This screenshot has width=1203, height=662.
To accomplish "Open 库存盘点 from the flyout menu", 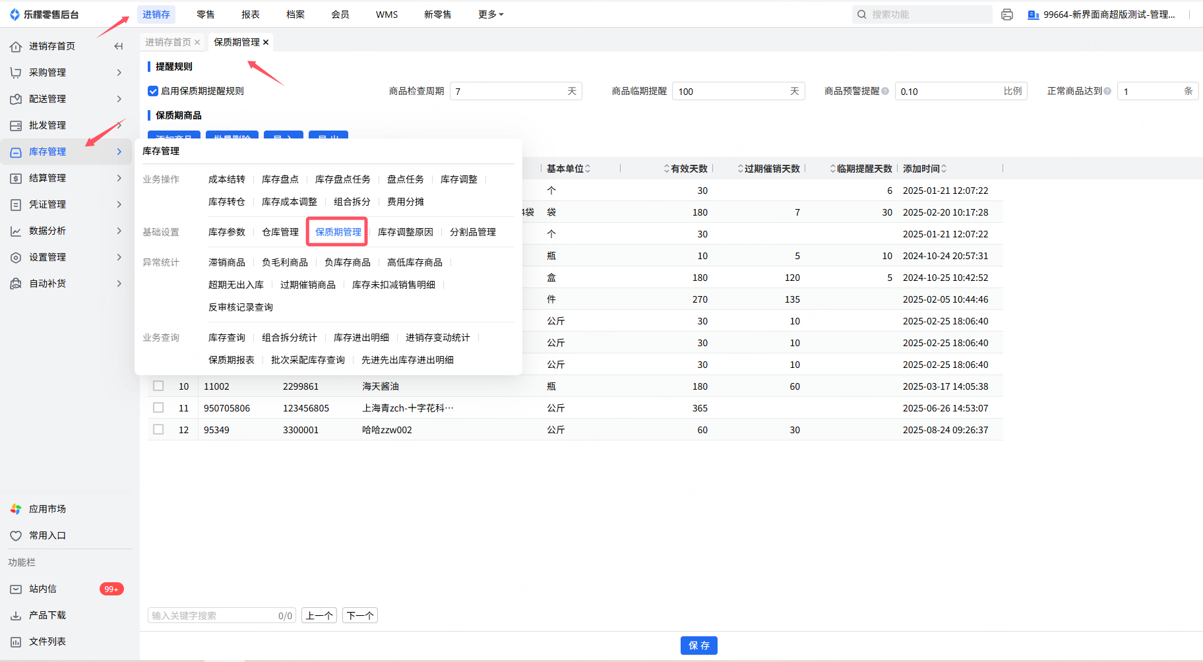I will (x=280, y=179).
